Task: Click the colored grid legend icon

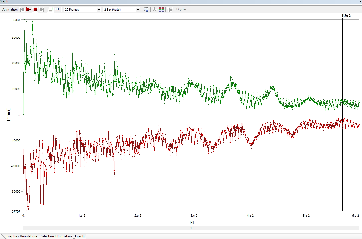Action: (161, 10)
